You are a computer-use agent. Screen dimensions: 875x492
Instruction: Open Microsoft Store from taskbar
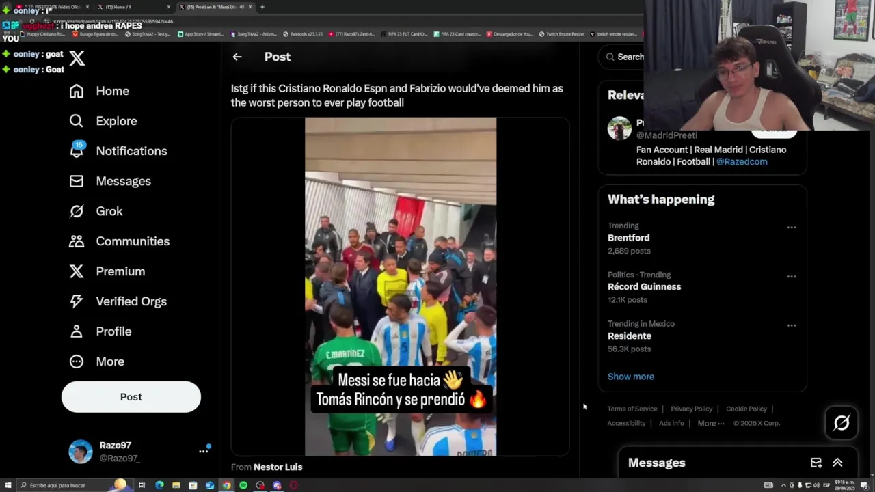(x=193, y=485)
